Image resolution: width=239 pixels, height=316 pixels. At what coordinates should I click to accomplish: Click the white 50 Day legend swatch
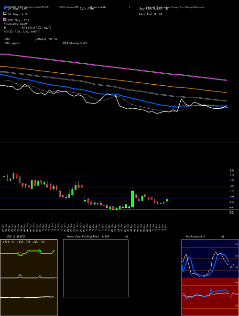pyautogui.click(x=5, y=14)
